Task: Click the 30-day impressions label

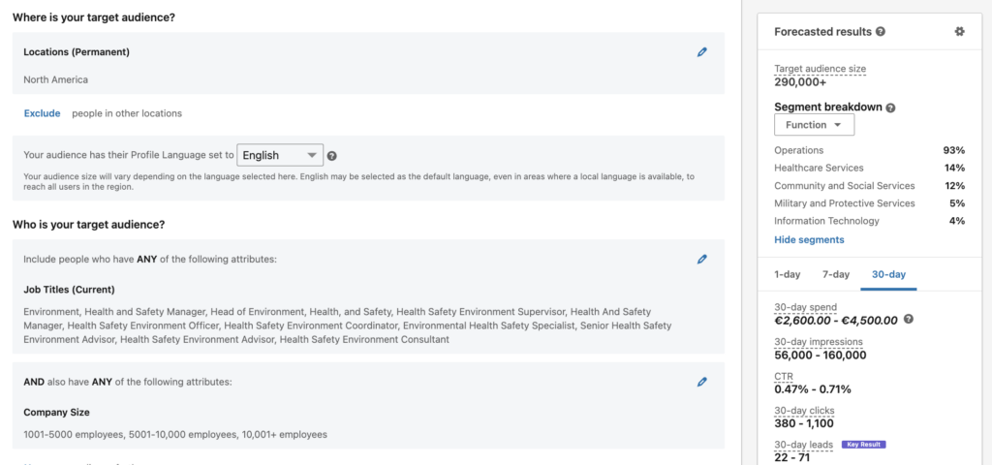Action: coord(819,342)
